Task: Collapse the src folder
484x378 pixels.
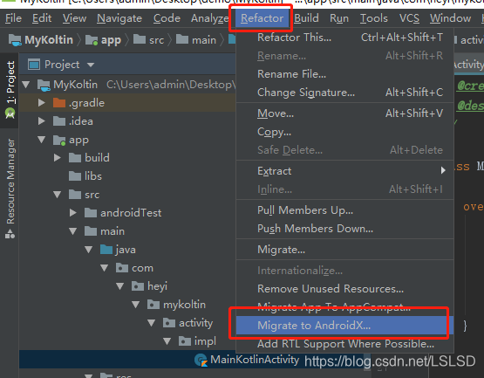Action: tap(58, 195)
